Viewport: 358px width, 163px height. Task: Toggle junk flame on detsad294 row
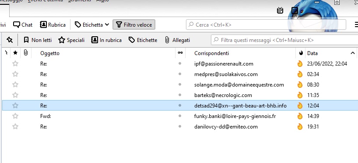coord(300,106)
